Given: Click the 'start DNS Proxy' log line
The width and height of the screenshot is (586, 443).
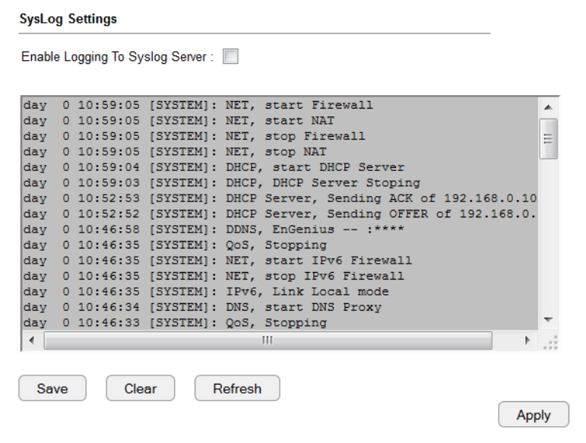Looking at the screenshot, I should pos(202,307).
